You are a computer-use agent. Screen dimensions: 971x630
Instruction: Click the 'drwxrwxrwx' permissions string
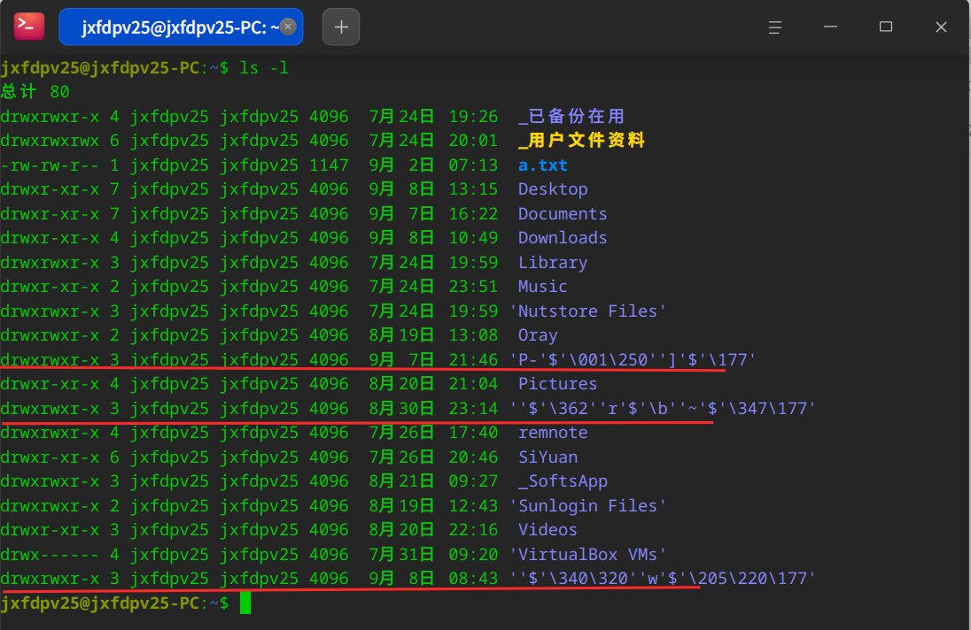coord(50,141)
